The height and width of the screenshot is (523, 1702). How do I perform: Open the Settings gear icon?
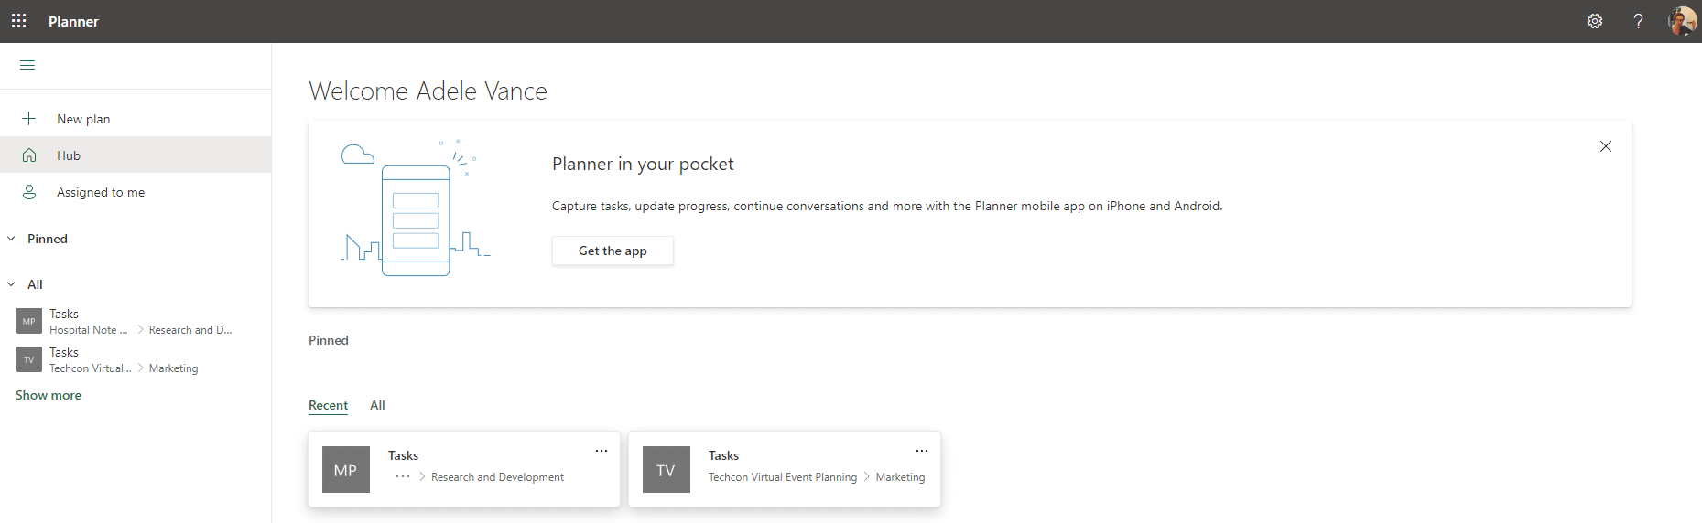pyautogui.click(x=1594, y=21)
